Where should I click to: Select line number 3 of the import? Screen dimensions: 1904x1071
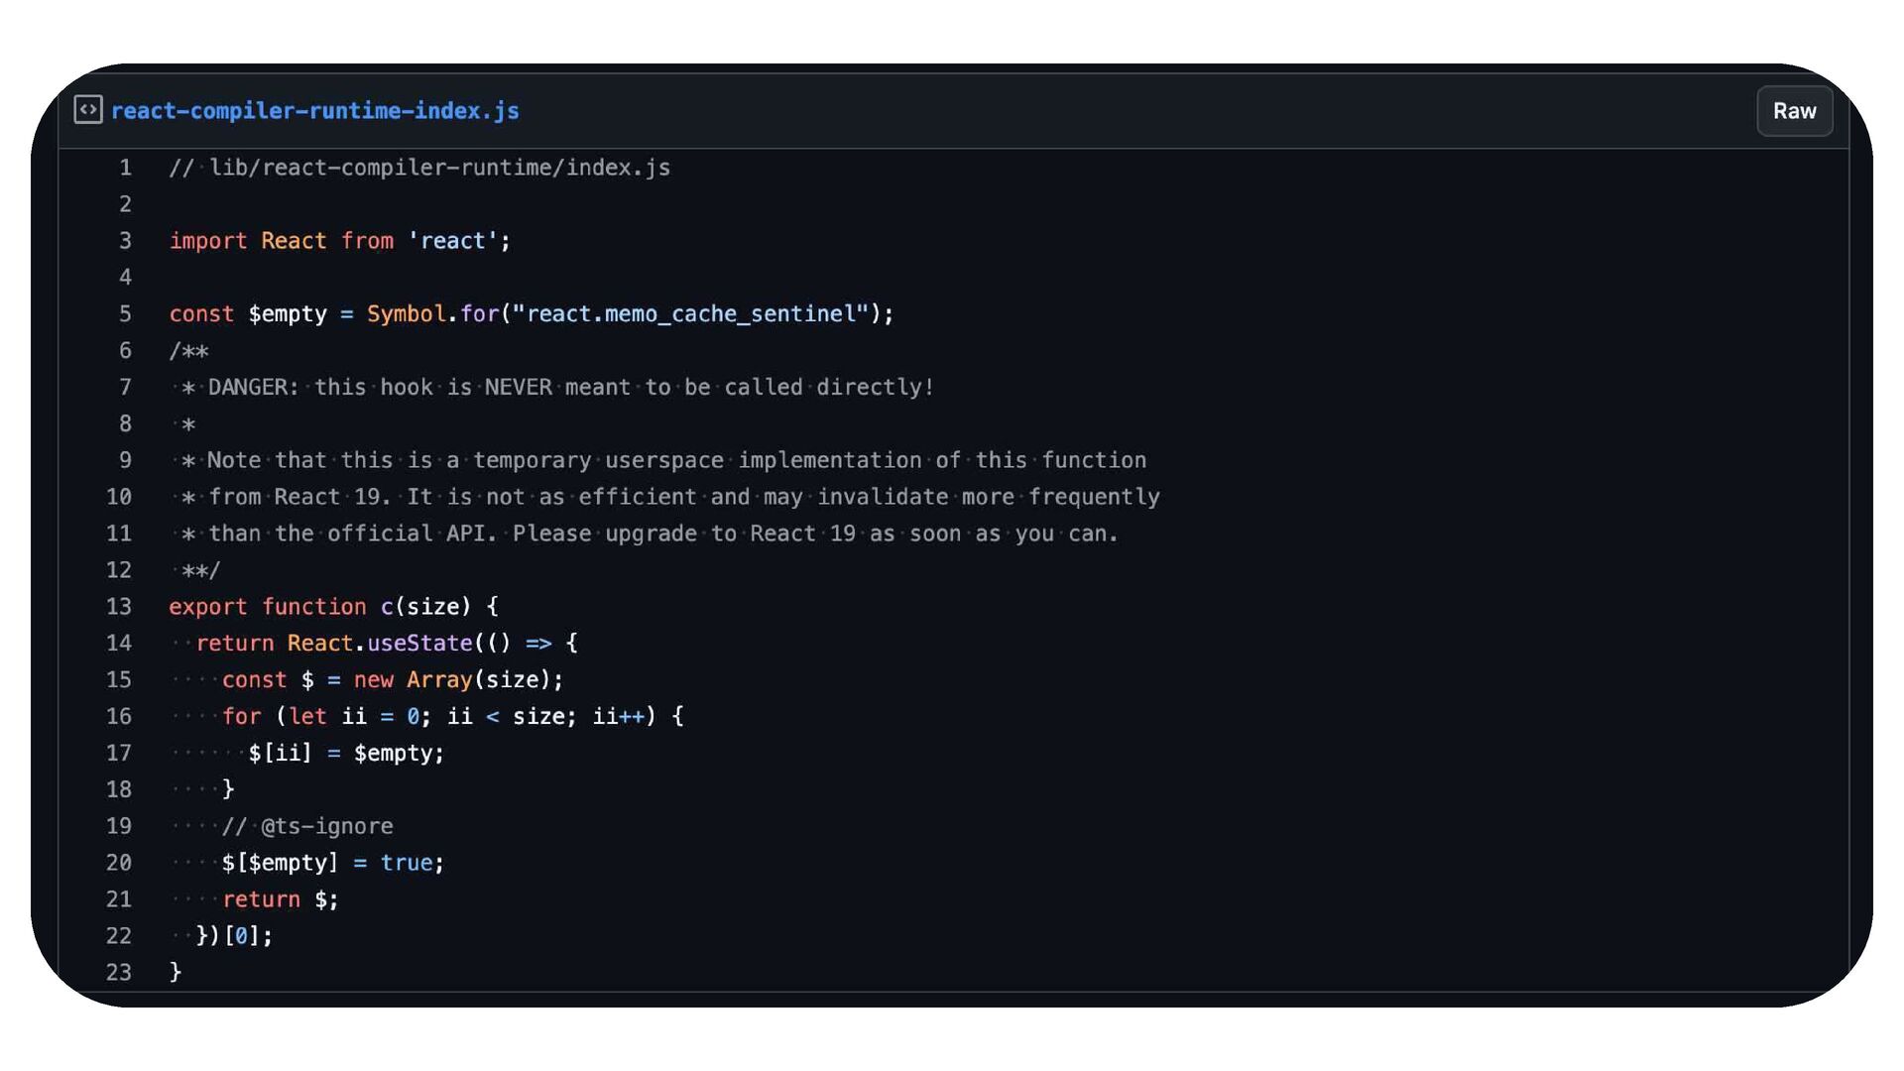click(125, 241)
